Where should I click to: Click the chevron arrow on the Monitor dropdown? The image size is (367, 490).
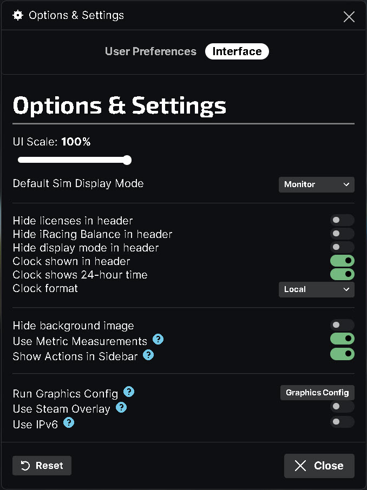click(x=346, y=184)
